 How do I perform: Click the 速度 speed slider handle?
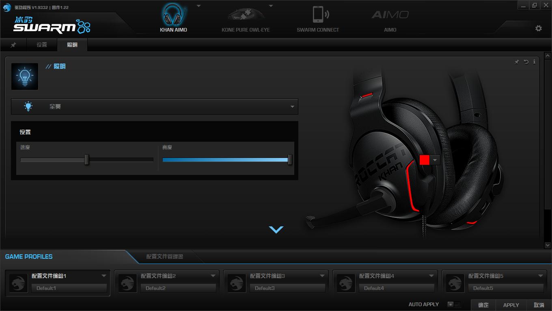pyautogui.click(x=86, y=160)
